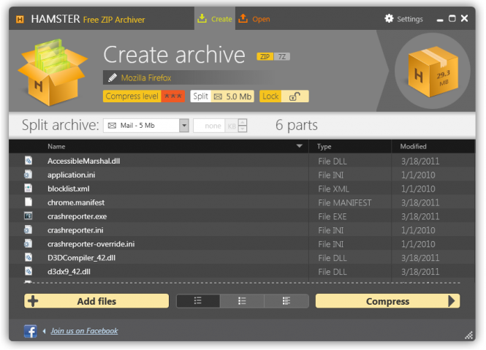Image resolution: width=486 pixels, height=350 pixels.
Task: Click File MANIFEST type cell
Action: click(345, 203)
